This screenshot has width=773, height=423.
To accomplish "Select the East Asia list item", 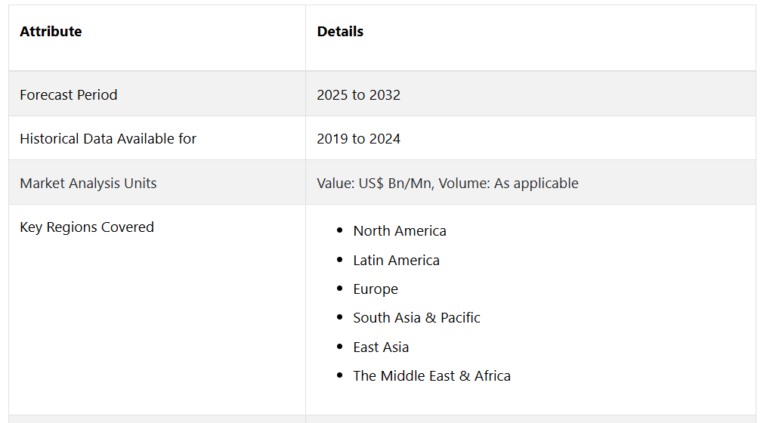I will tap(381, 347).
